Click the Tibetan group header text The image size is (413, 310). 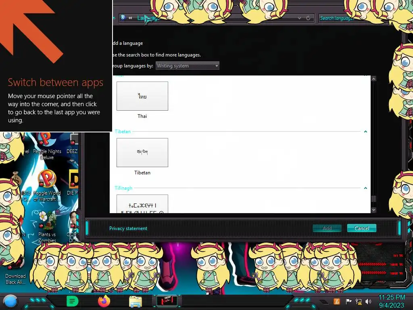[x=123, y=132]
